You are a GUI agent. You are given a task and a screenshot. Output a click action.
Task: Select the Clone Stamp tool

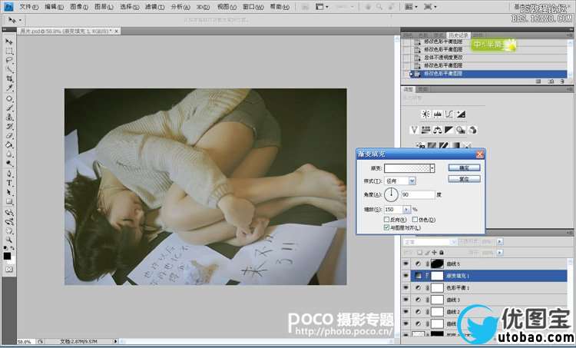[x=8, y=118]
